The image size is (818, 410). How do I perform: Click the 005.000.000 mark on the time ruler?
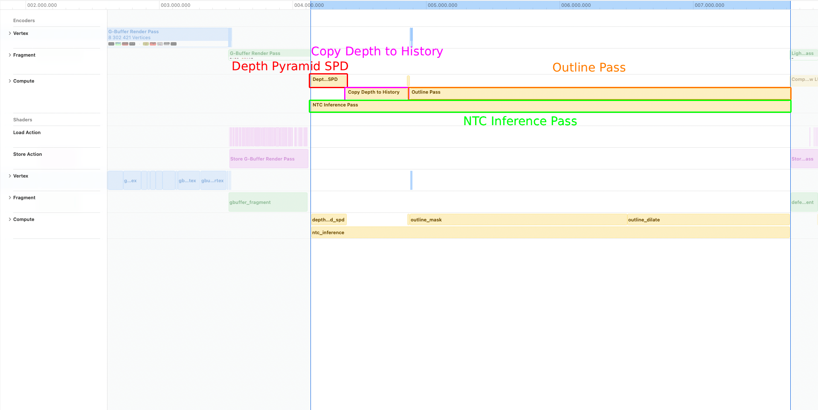(442, 5)
